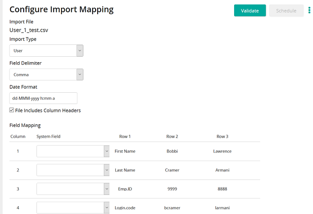Click the greyed Schedule button

click(x=286, y=10)
